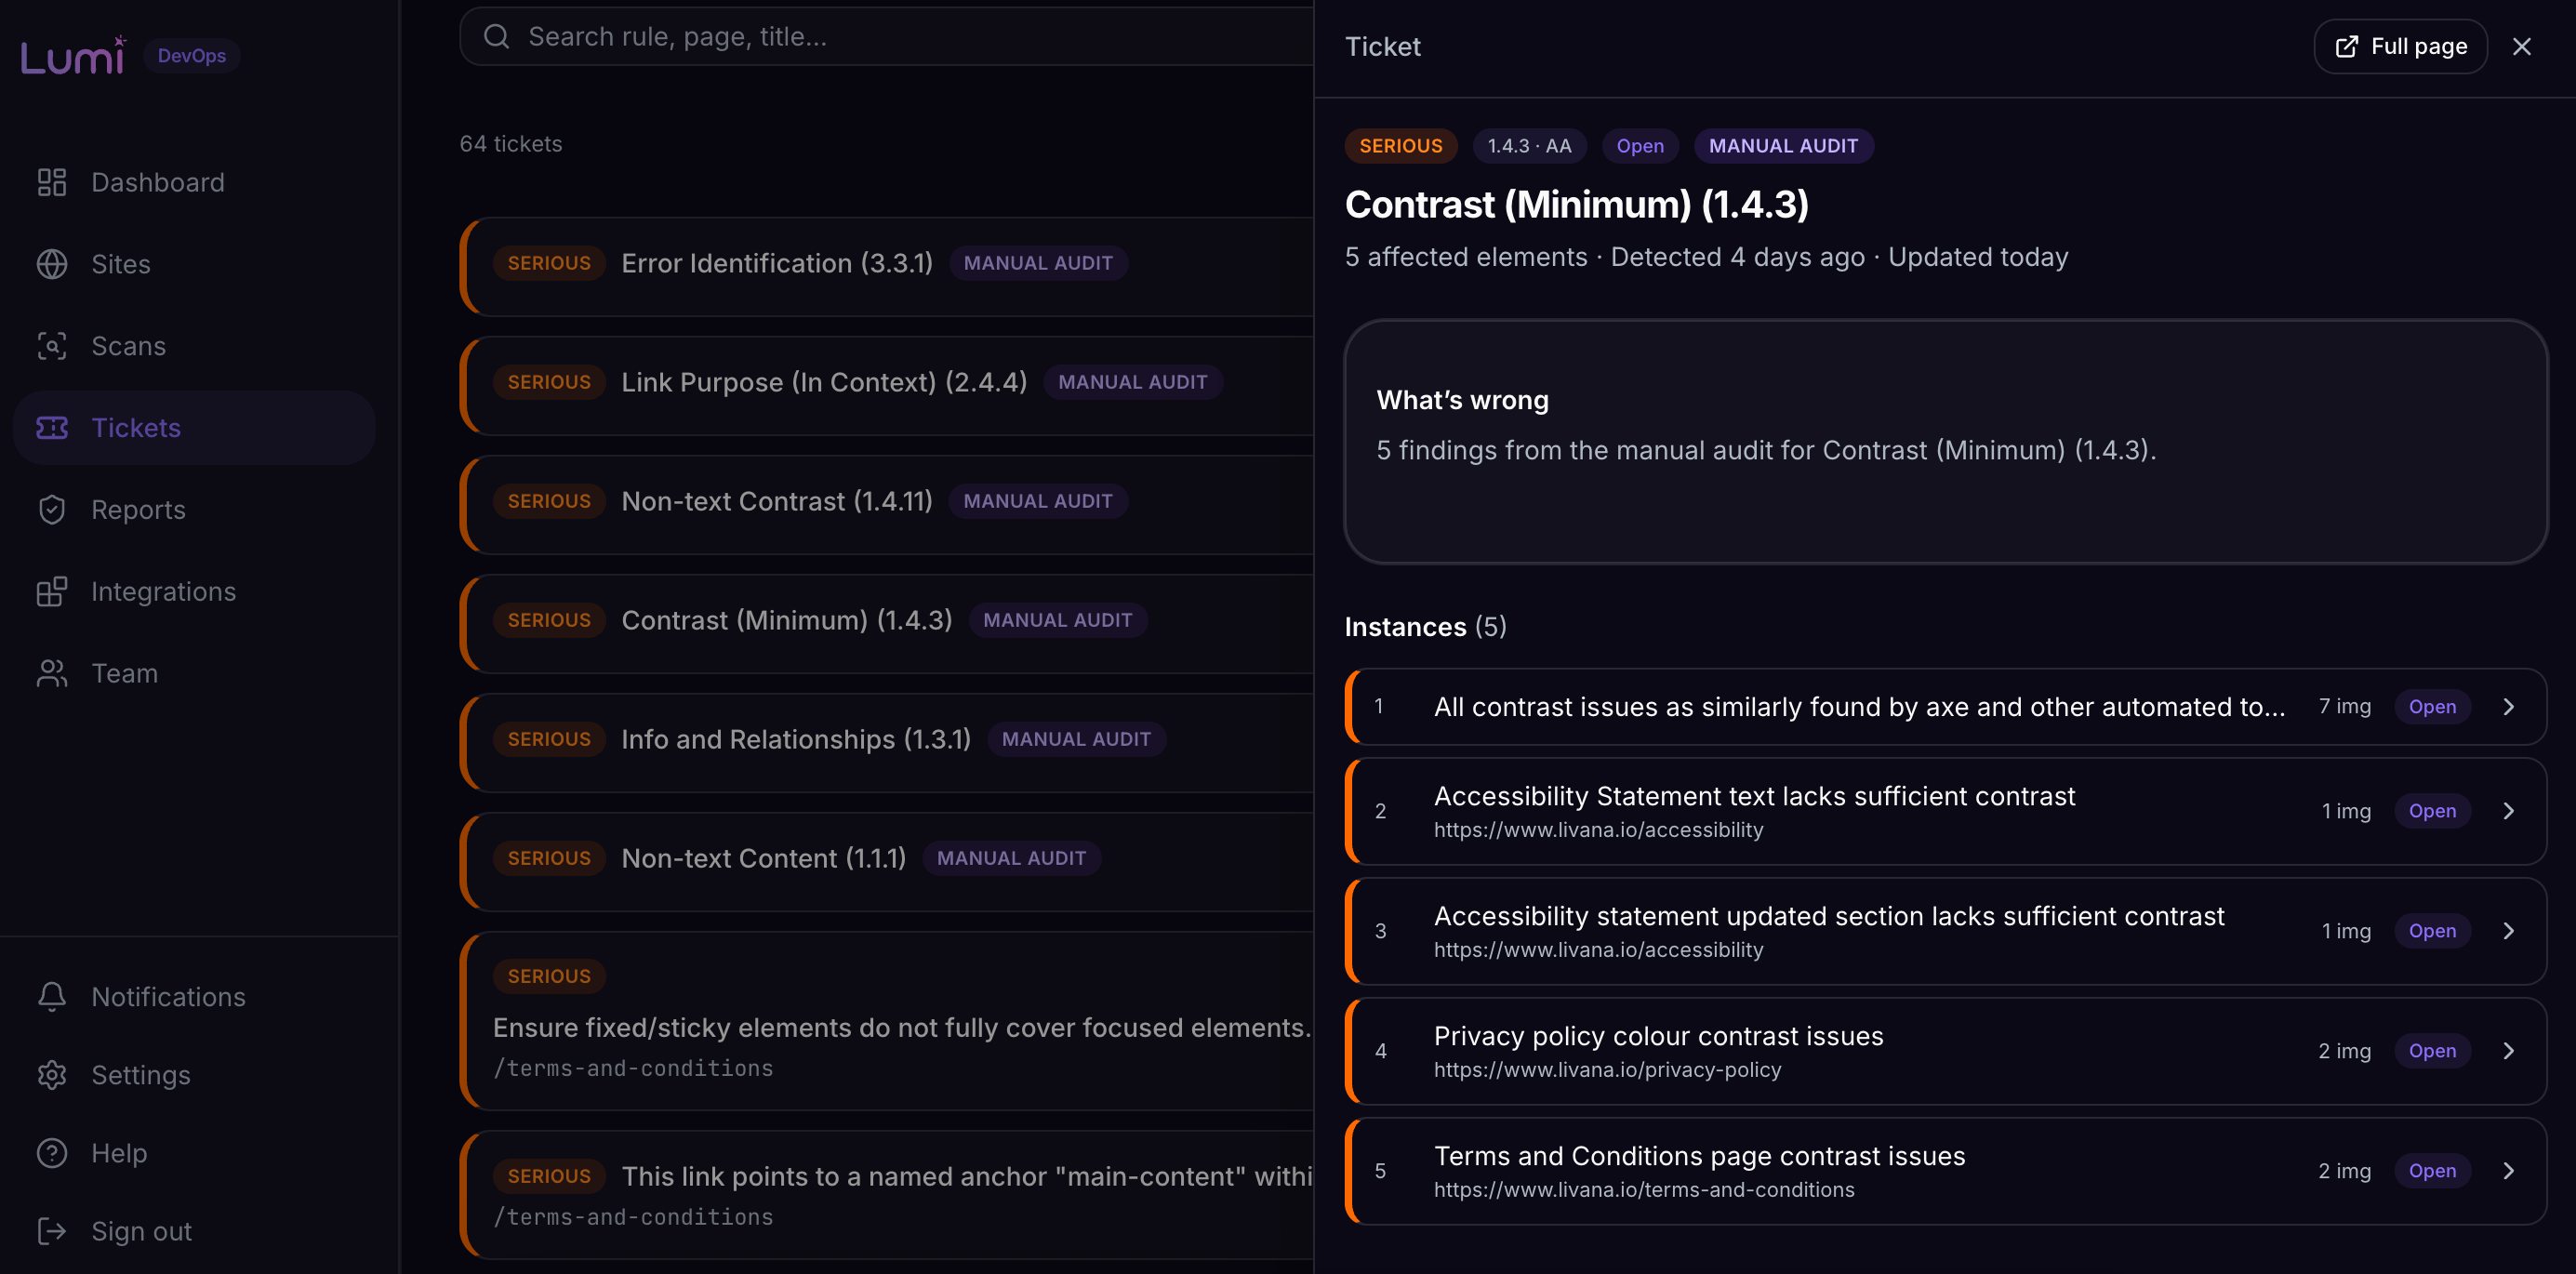The width and height of the screenshot is (2576, 1274).
Task: Click MANUAL AUDIT badge on Error Identification row
Action: click(1038, 263)
